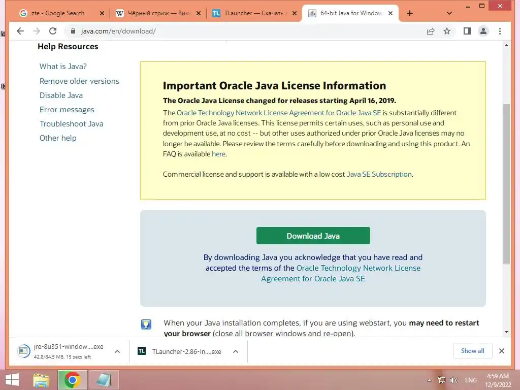Screen dimensions: 520x390
Task: Reload the Java download page
Action: point(53,31)
